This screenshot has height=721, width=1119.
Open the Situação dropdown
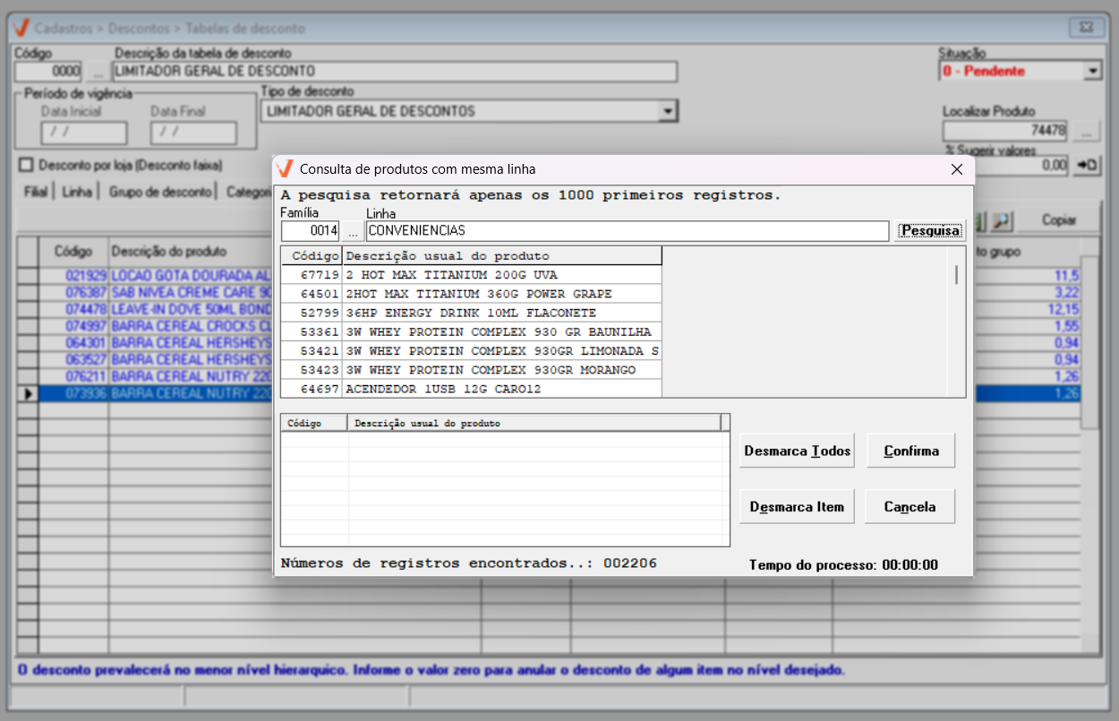pyautogui.click(x=1092, y=72)
